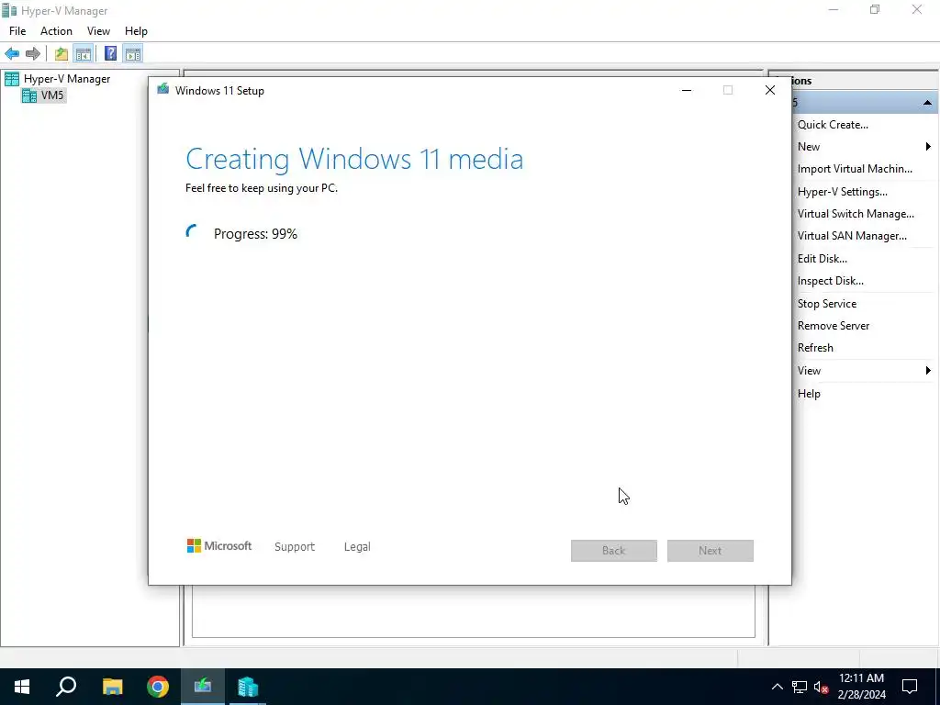Restore down the Hyper-V Manager window

point(875,9)
